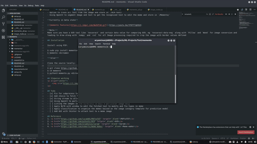Collapse the MEMENTO folder section
This screenshot has width=257, height=144.
(22, 37)
